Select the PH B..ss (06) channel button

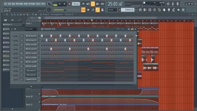[31, 66]
